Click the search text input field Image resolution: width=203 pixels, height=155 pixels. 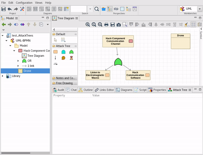79,9
